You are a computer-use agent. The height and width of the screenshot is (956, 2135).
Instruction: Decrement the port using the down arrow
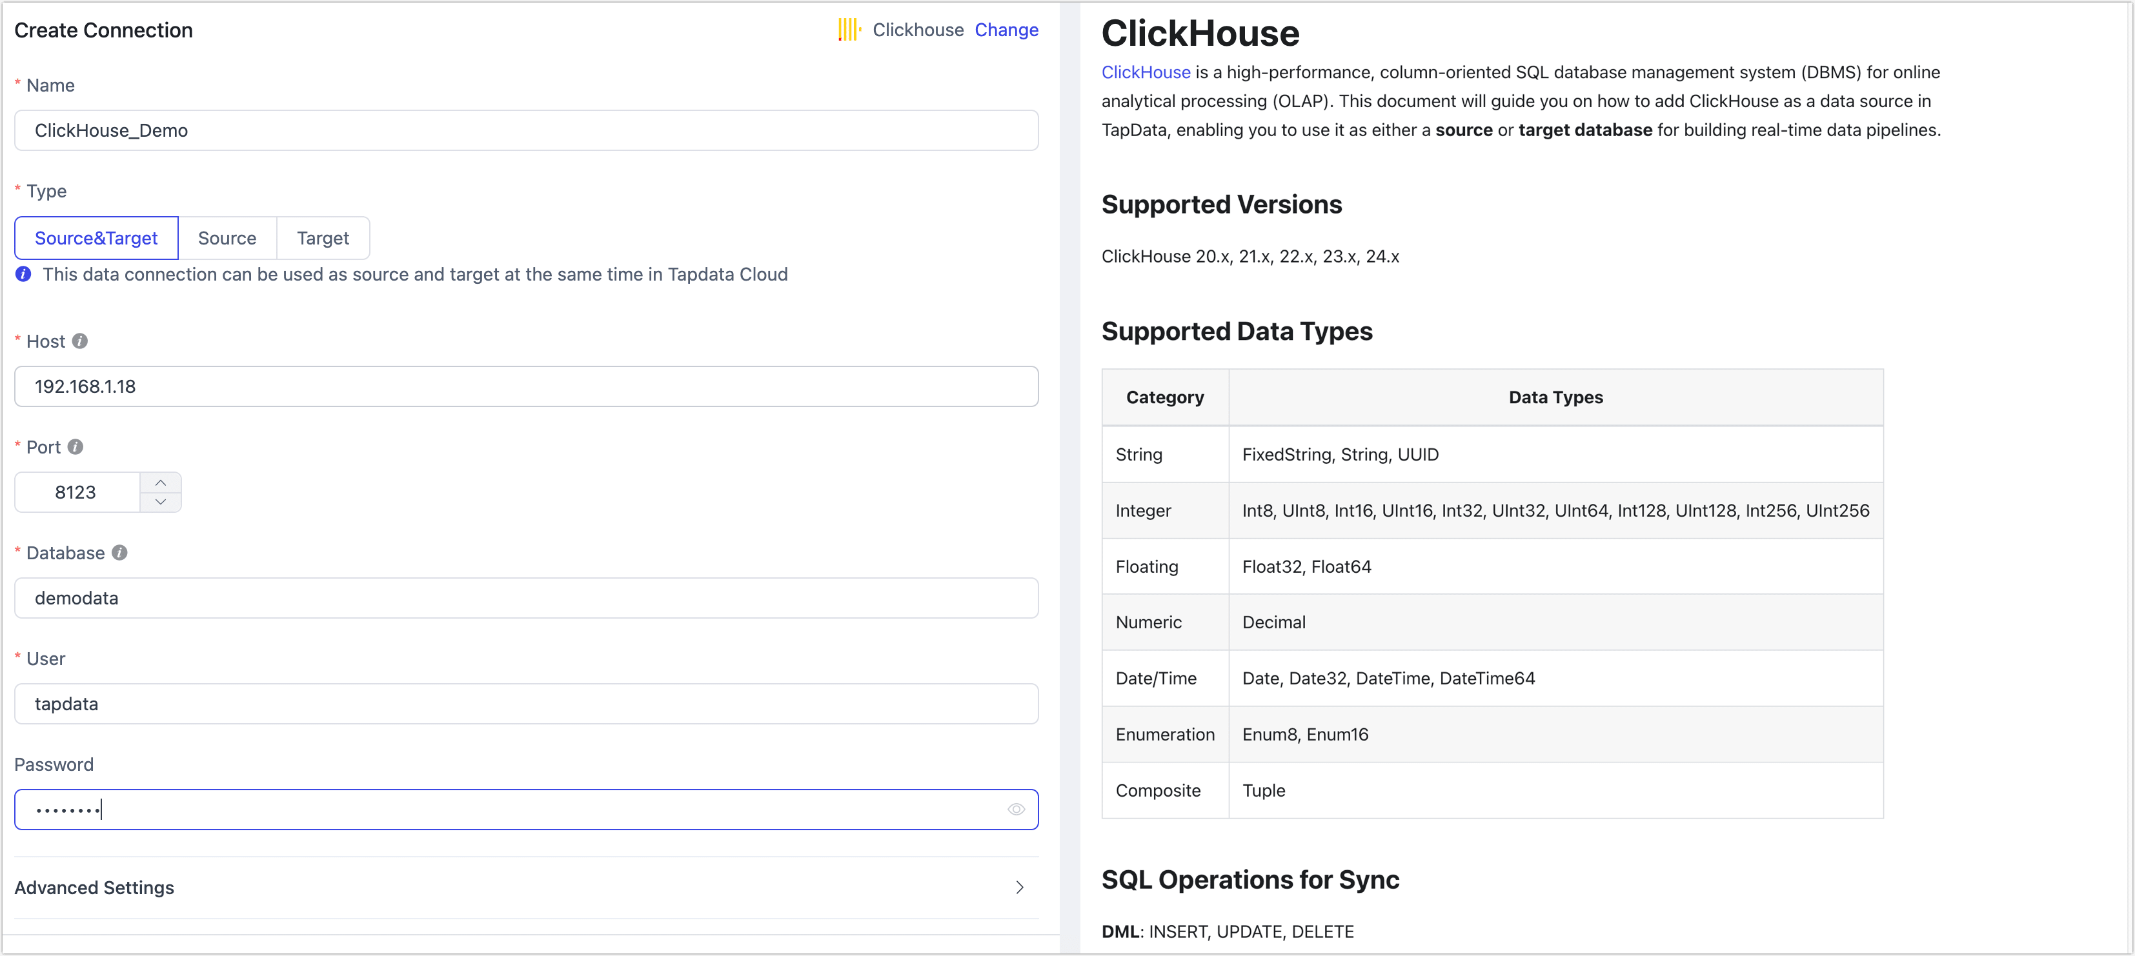[161, 502]
